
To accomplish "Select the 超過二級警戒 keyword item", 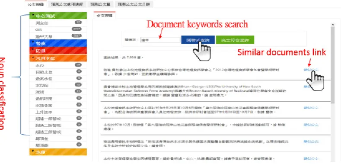I will click(58, 125).
